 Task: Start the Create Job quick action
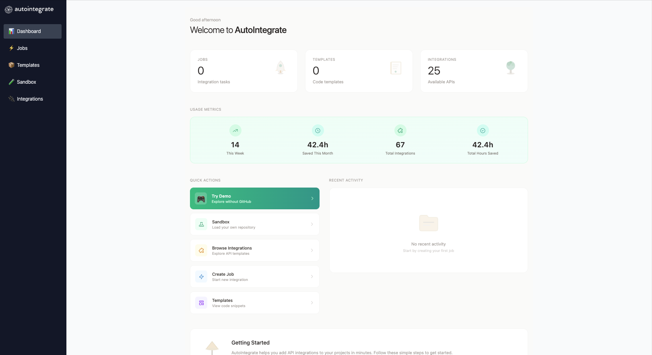[x=255, y=277]
